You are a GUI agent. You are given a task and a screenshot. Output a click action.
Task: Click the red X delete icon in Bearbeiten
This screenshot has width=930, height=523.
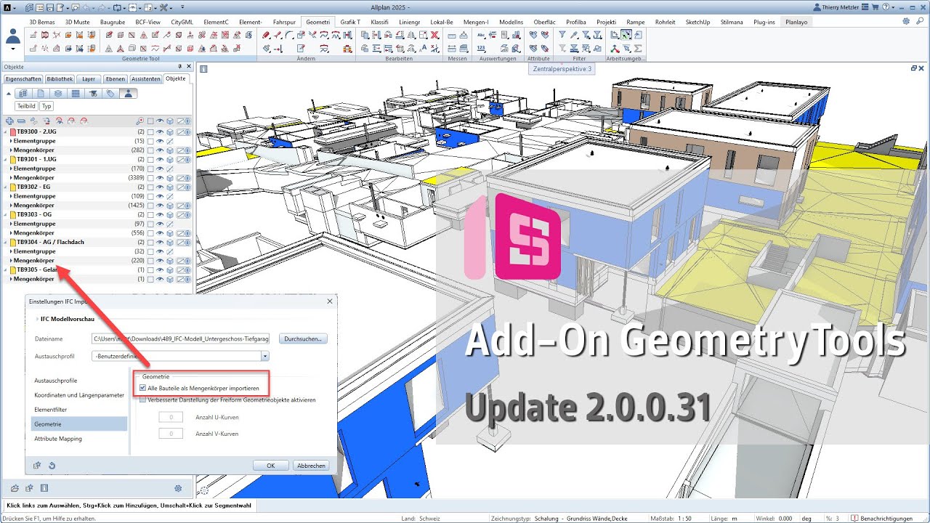click(434, 35)
